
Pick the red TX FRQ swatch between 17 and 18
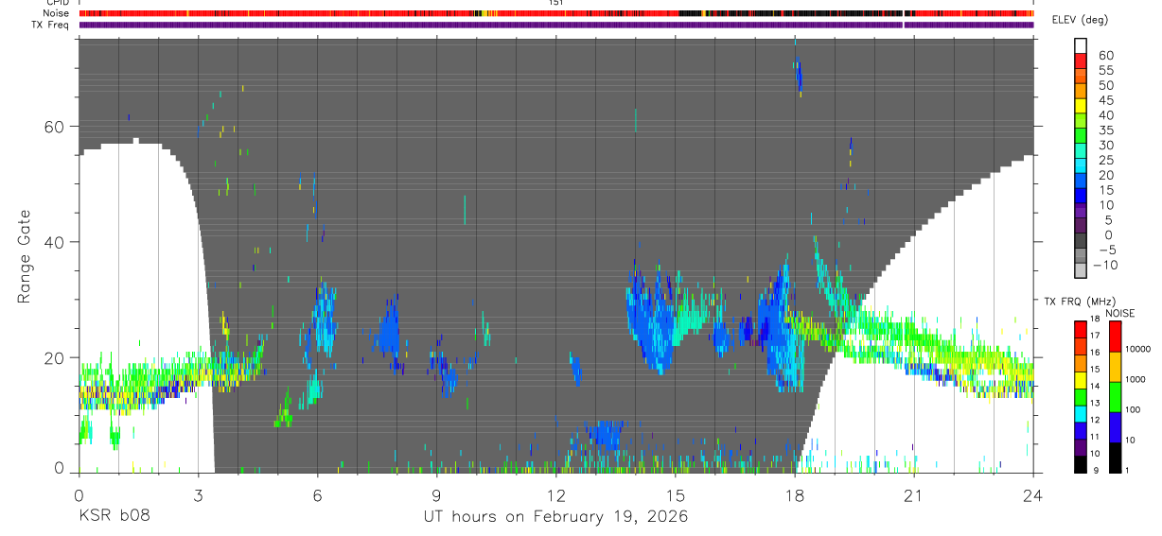(x=1081, y=329)
